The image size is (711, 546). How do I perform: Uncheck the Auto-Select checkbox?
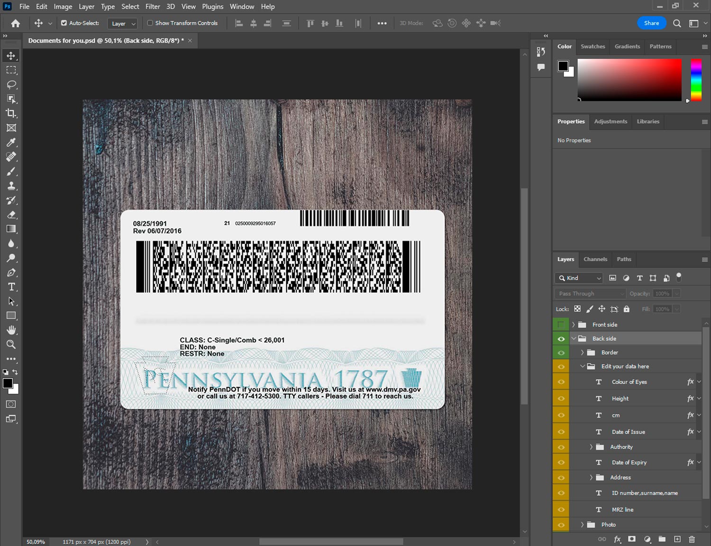click(x=64, y=23)
